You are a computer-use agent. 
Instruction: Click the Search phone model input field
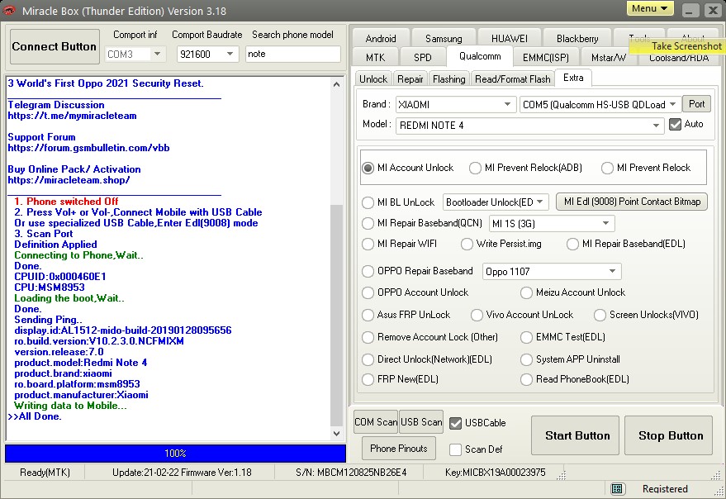(x=292, y=54)
